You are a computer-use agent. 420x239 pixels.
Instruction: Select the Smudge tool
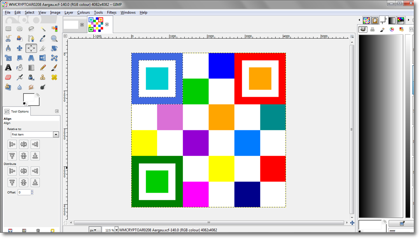[31, 87]
